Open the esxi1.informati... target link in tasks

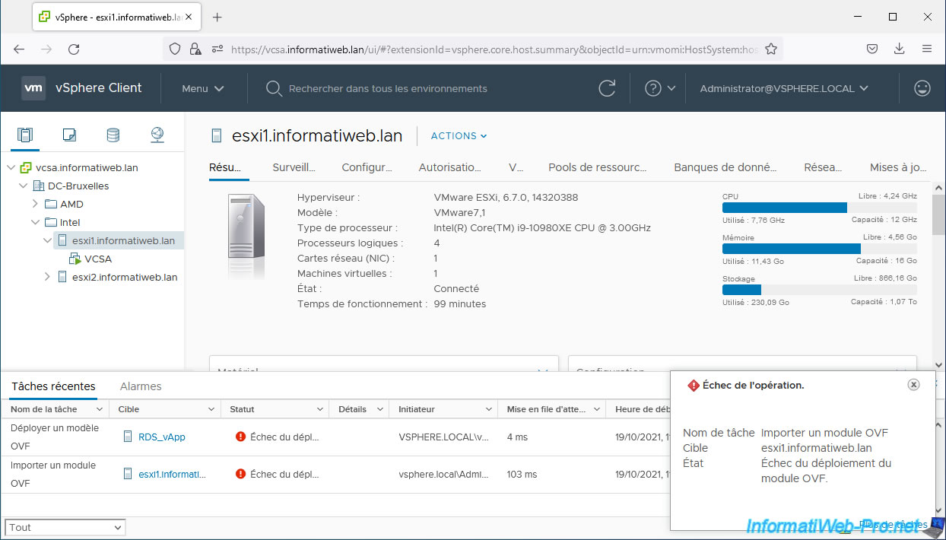172,475
